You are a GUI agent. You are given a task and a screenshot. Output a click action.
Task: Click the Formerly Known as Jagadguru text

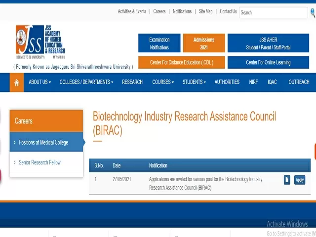[x=73, y=67]
